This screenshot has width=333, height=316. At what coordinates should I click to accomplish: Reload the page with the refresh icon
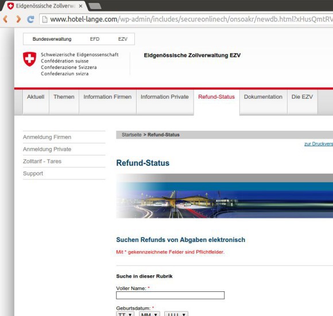pos(30,19)
